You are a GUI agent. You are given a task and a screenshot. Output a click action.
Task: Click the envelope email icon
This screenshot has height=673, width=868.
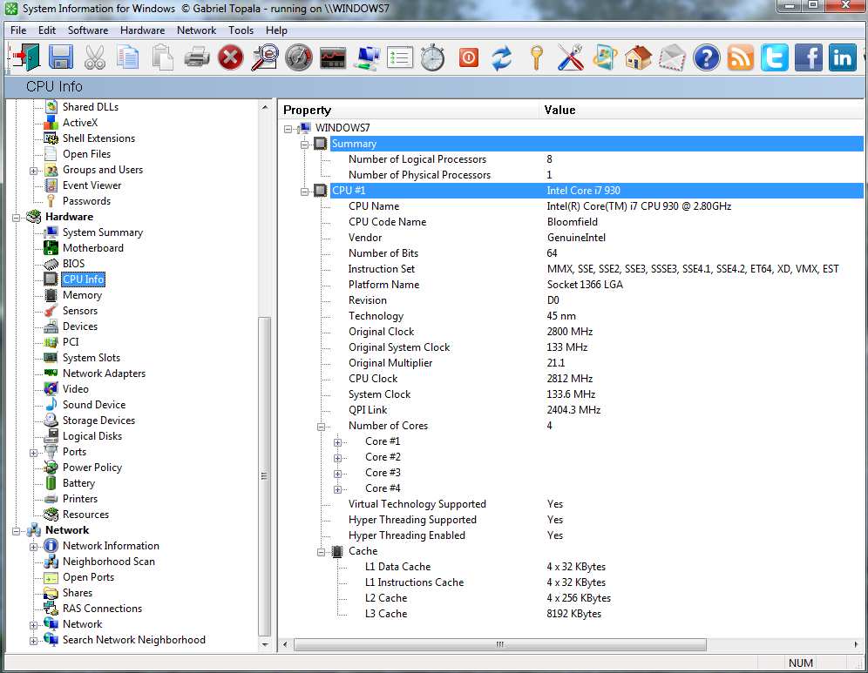click(x=672, y=57)
